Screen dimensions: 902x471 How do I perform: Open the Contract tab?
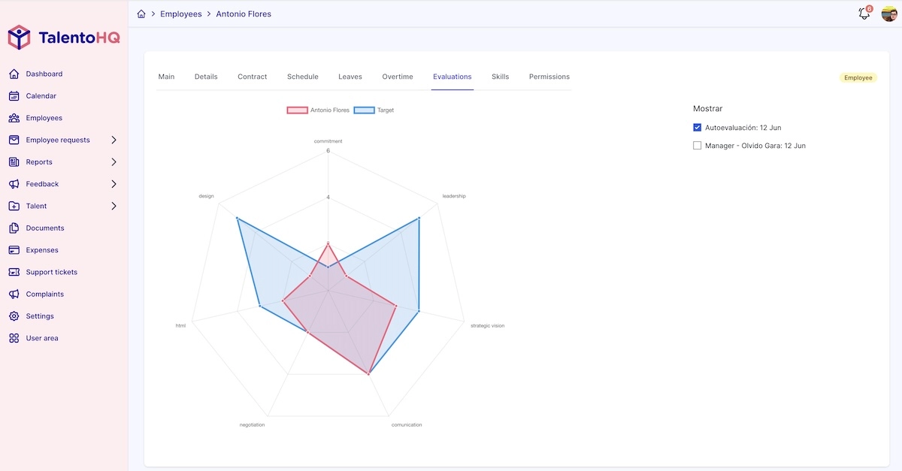pos(252,77)
